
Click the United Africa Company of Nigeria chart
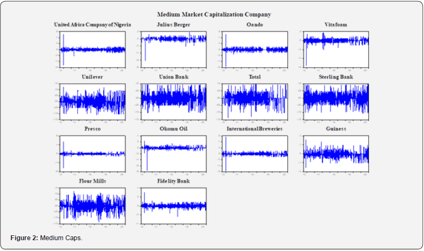pos(92,49)
